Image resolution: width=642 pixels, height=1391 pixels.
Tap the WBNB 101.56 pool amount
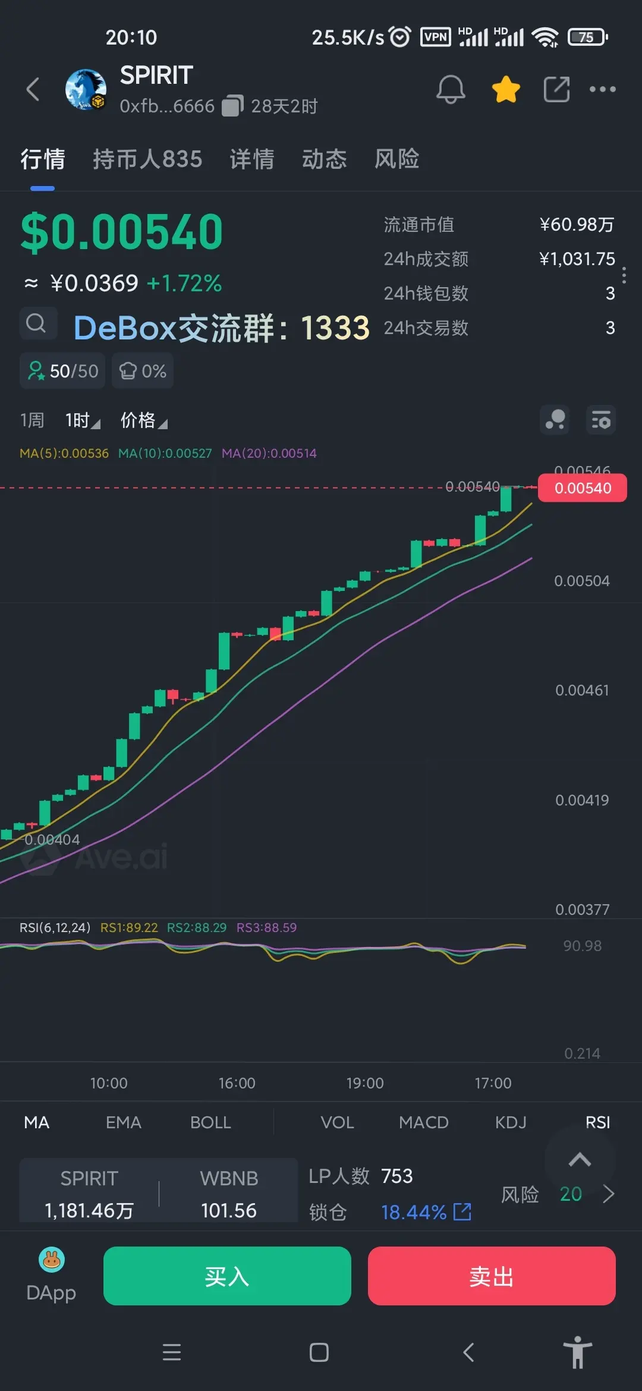pos(229,1194)
